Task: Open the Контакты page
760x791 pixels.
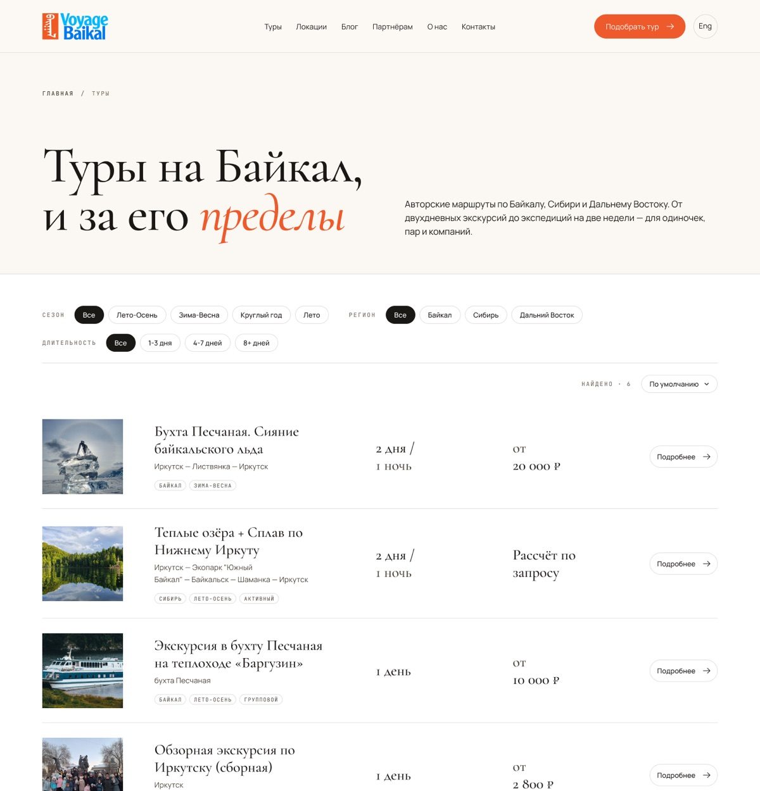Action: [478, 27]
